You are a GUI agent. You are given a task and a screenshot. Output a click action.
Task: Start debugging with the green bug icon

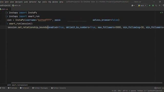pyautogui.click(x=153, y=5)
